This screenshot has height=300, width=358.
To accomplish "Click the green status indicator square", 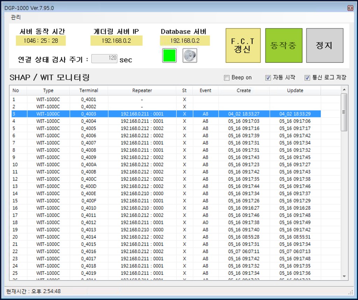I will (169, 56).
